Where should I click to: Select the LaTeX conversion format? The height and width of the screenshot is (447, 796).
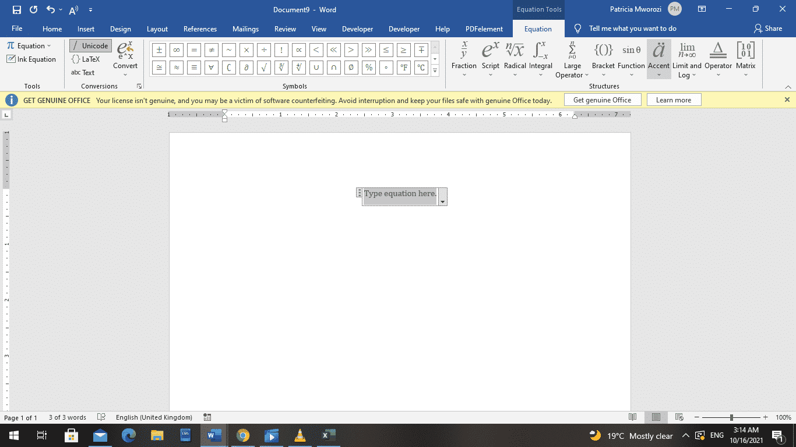(x=89, y=59)
